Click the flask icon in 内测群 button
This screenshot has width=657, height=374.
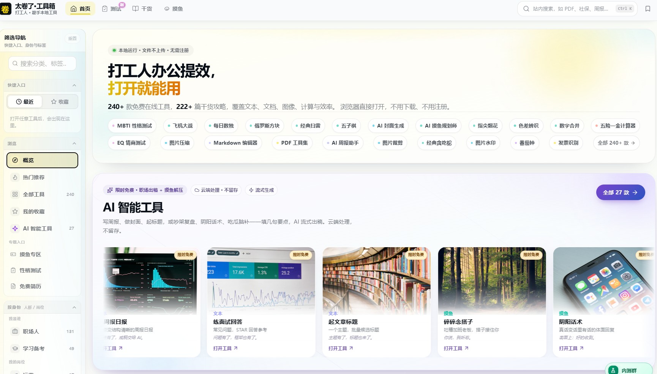tap(613, 370)
